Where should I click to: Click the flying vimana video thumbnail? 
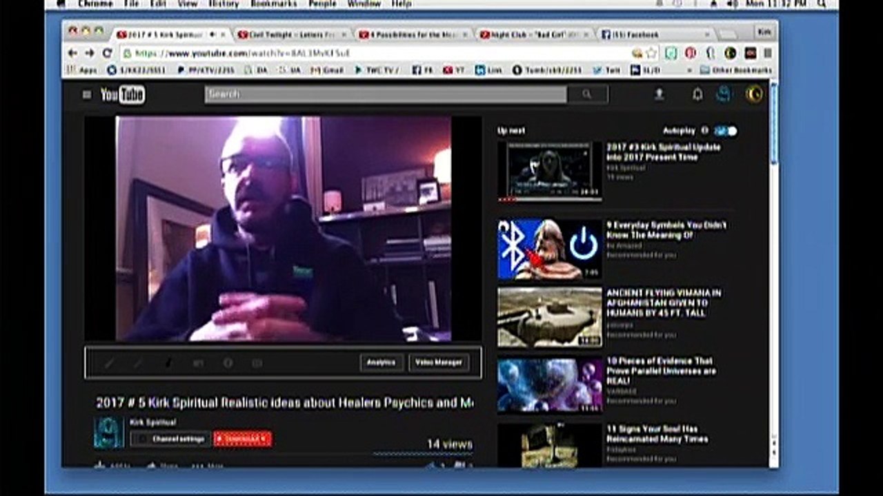tap(550, 317)
